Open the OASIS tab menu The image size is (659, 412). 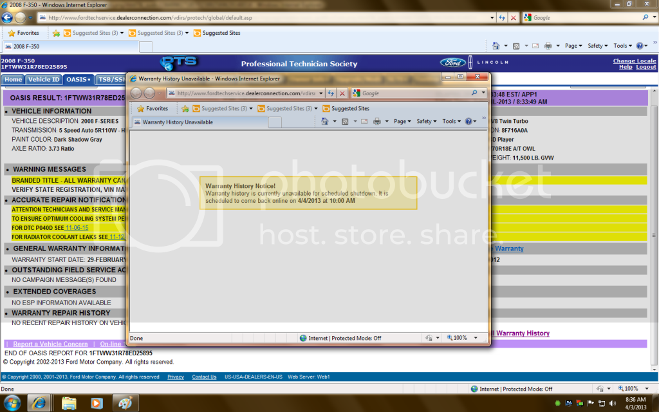coord(78,79)
